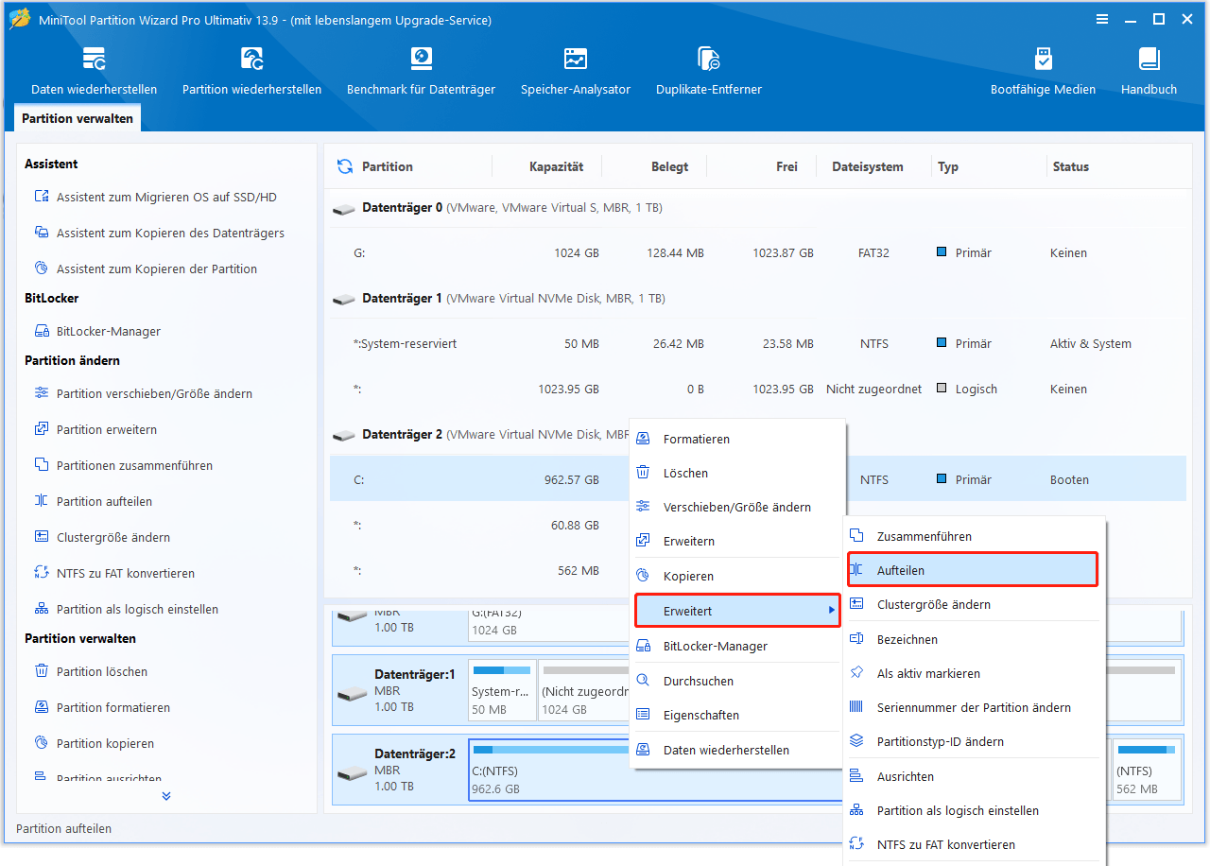Select the Datenträger 1 disk row
Screen dimensions: 1210x866
758,298
